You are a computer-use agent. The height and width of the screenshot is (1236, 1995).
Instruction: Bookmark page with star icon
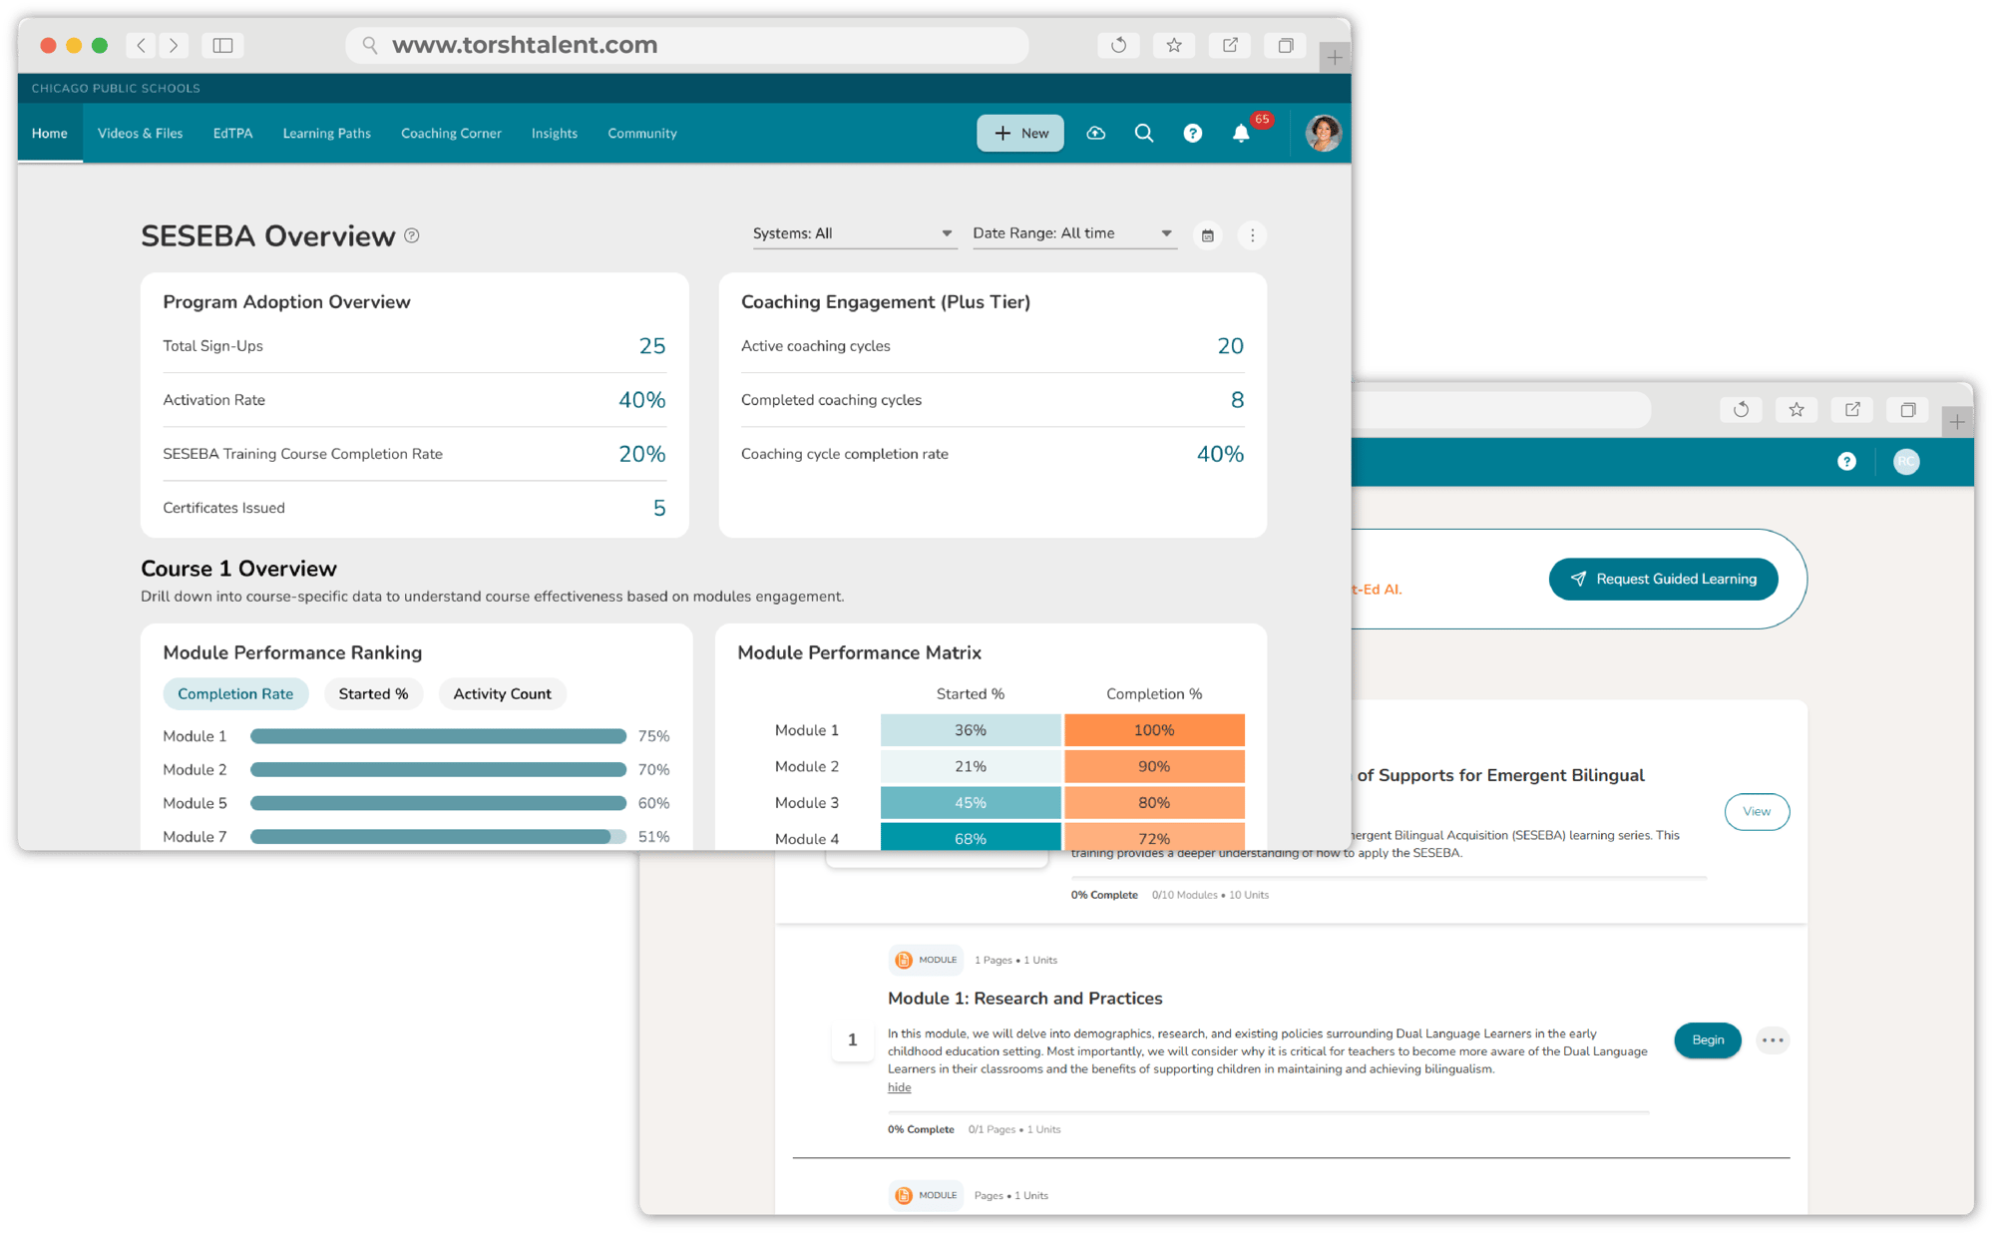[x=1174, y=45]
